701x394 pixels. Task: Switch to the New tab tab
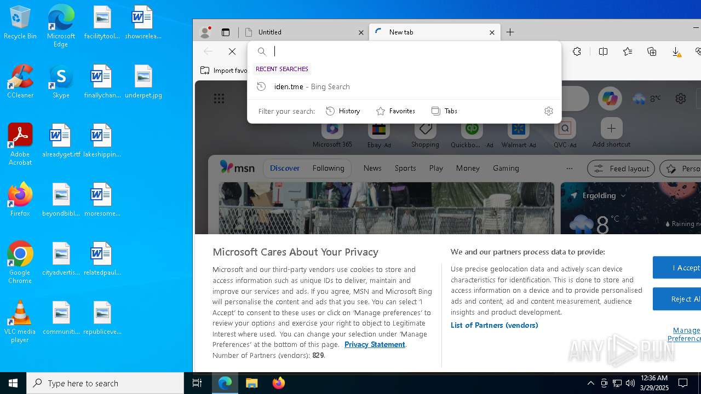pos(434,32)
